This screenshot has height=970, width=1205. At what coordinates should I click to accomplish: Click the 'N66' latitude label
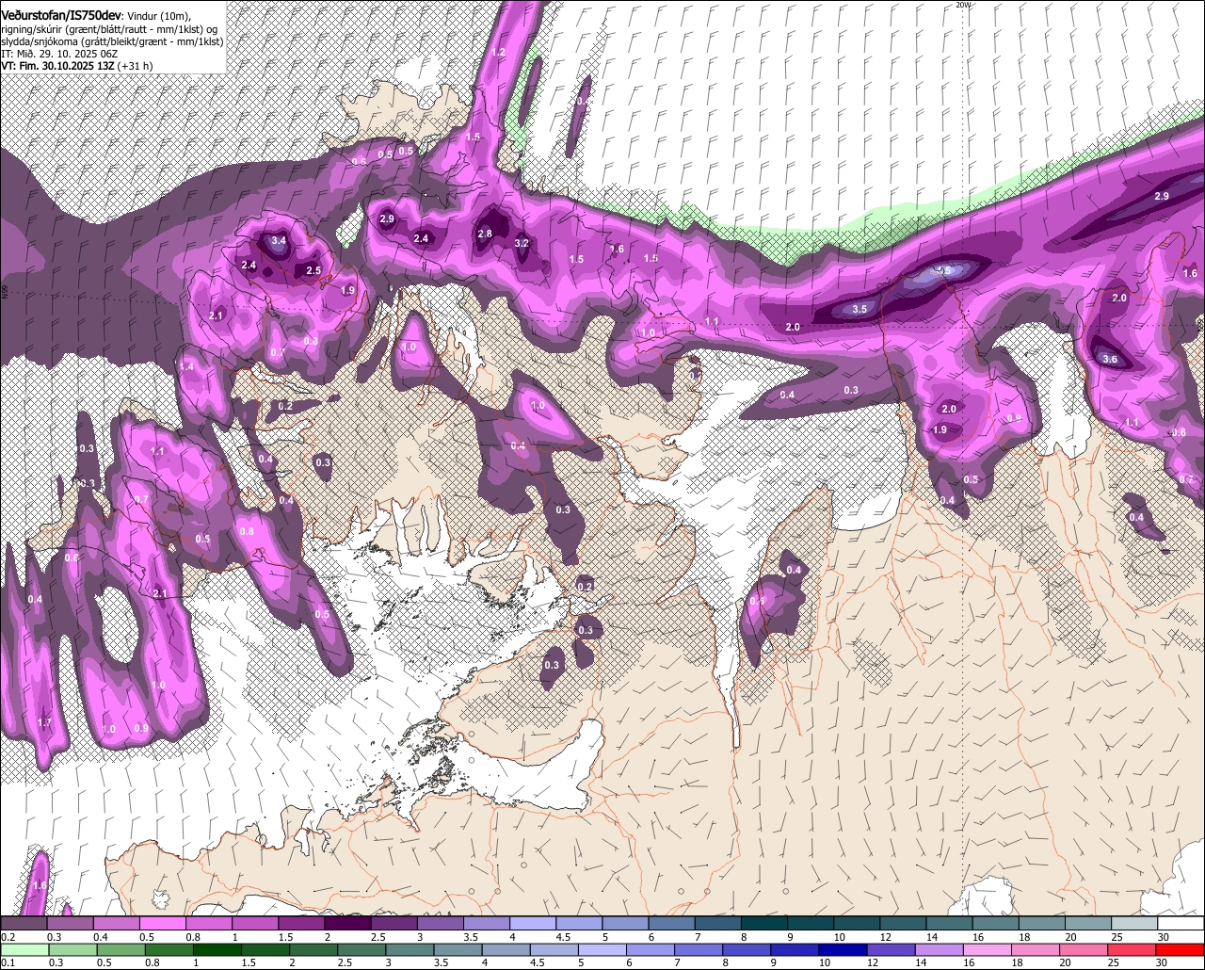[5, 293]
